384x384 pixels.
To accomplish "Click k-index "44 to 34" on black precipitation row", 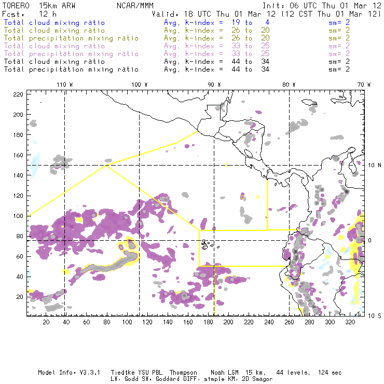I will pyautogui.click(x=251, y=70).
